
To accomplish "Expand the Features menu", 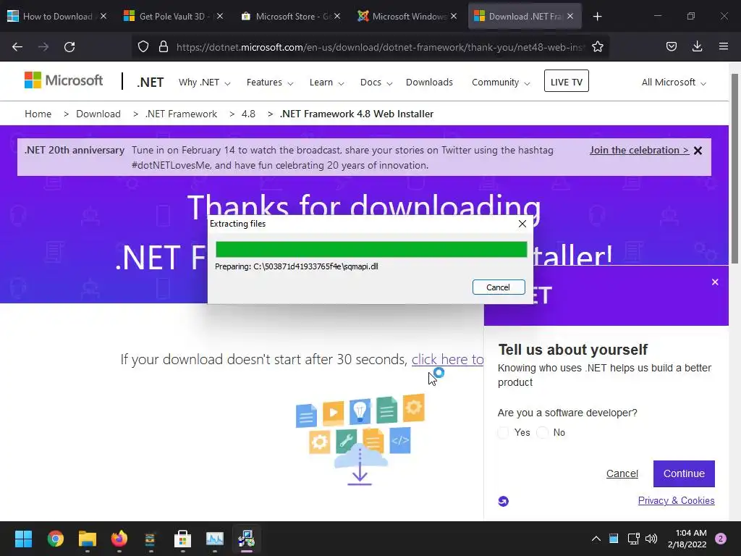I will coord(270,83).
